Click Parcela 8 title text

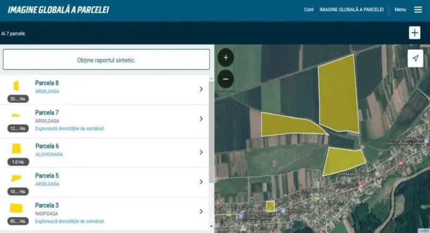47,83
